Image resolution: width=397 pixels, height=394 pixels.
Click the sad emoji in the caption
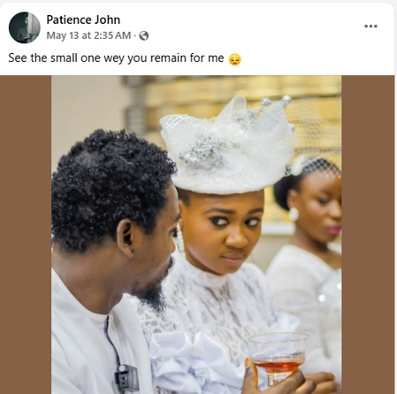pyautogui.click(x=235, y=59)
